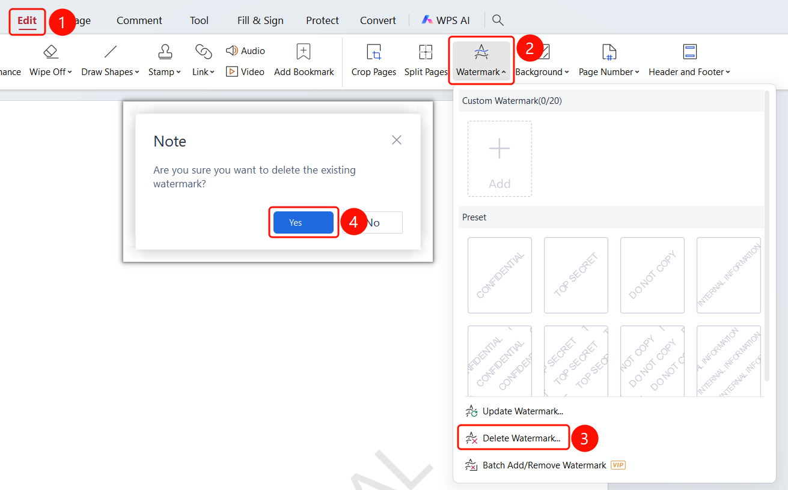This screenshot has height=490, width=788.
Task: Insert Video from the toolbar
Action: (x=245, y=71)
